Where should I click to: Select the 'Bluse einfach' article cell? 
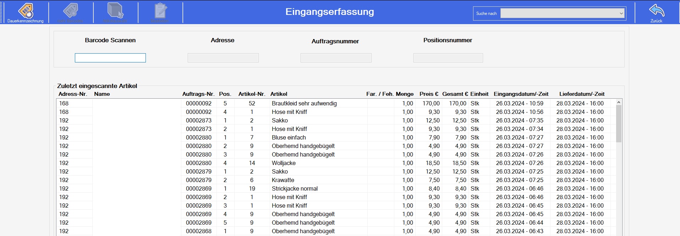click(x=289, y=137)
